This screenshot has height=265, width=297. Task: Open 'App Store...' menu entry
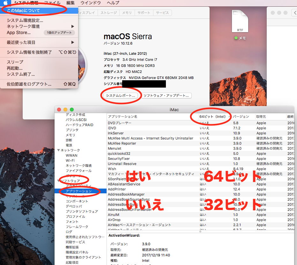coord(19,32)
